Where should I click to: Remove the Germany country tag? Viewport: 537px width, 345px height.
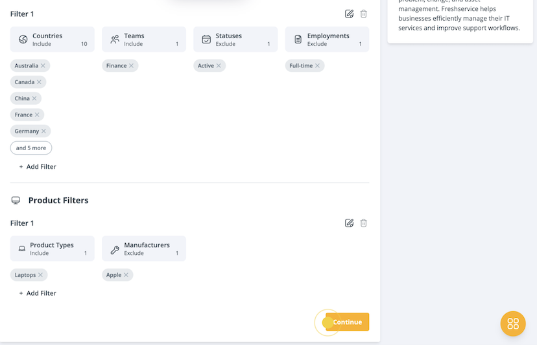point(44,131)
